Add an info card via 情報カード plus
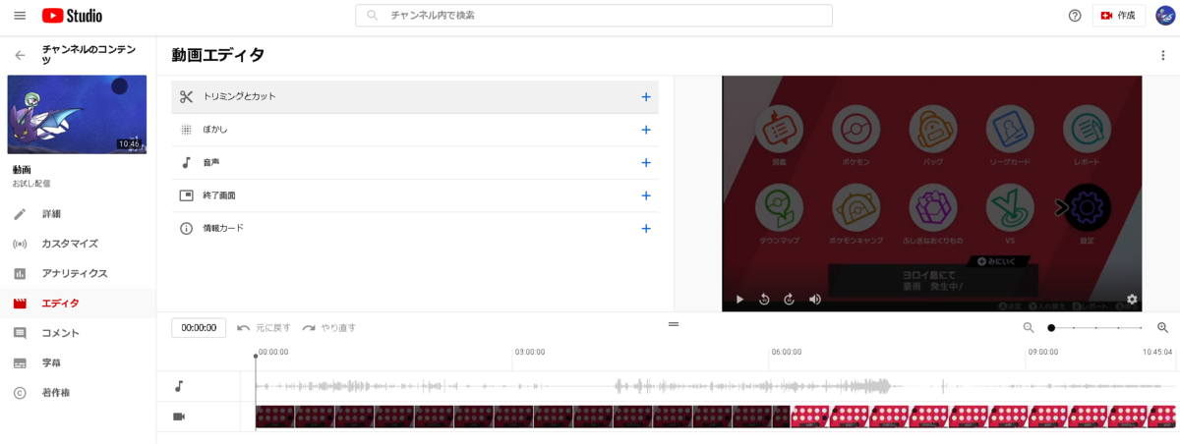 point(646,228)
